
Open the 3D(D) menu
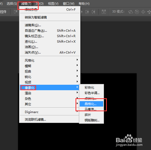(39, 4)
